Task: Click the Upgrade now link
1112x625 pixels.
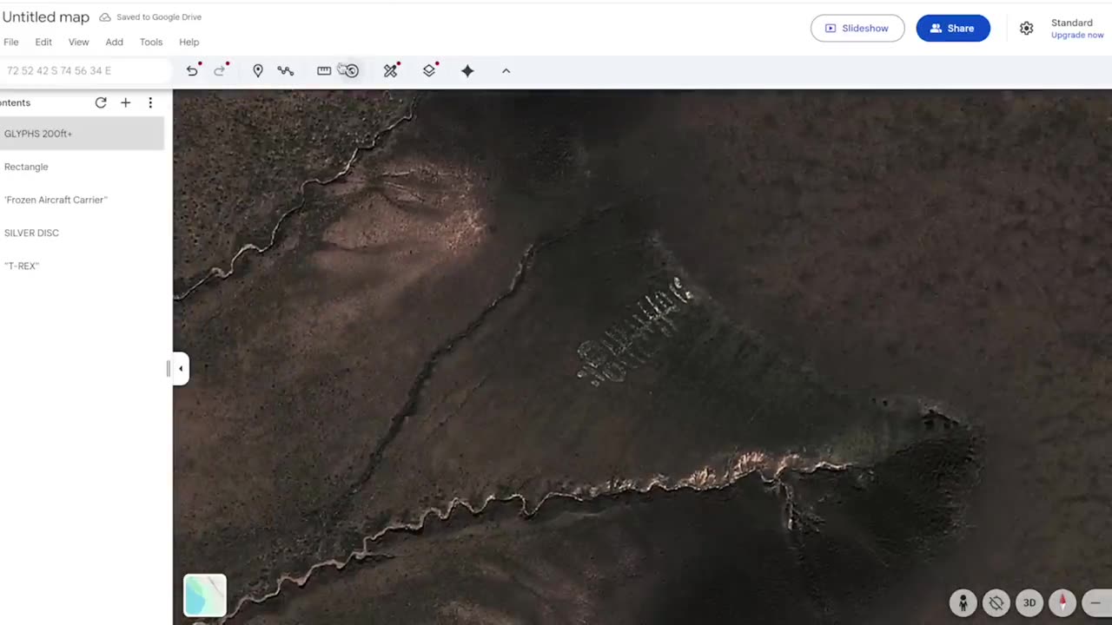Action: pyautogui.click(x=1077, y=36)
